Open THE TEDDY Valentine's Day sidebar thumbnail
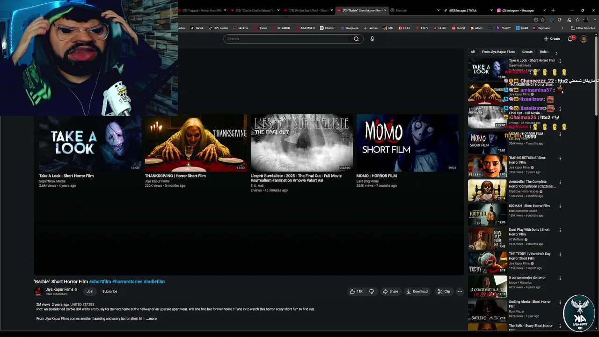The image size is (599, 337). tap(488, 262)
